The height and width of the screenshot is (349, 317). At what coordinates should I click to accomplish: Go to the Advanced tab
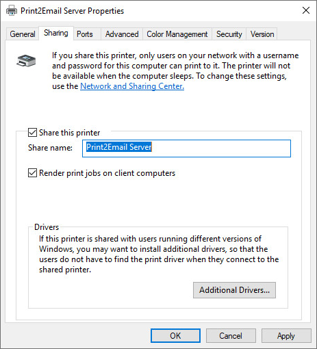tap(122, 34)
